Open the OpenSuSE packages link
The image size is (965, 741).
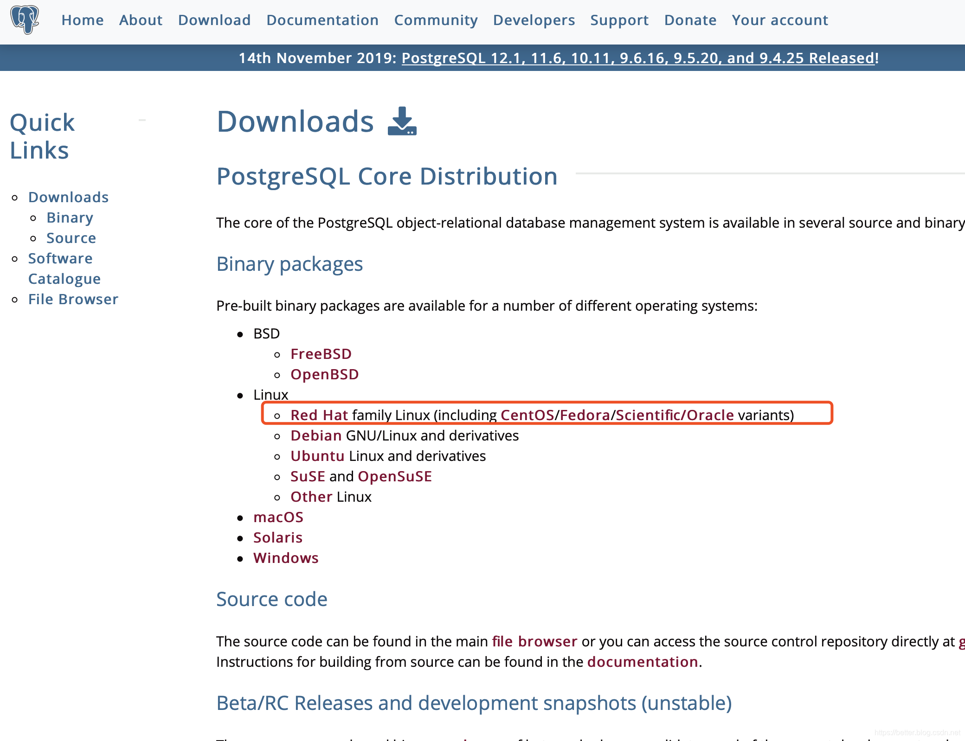point(395,476)
